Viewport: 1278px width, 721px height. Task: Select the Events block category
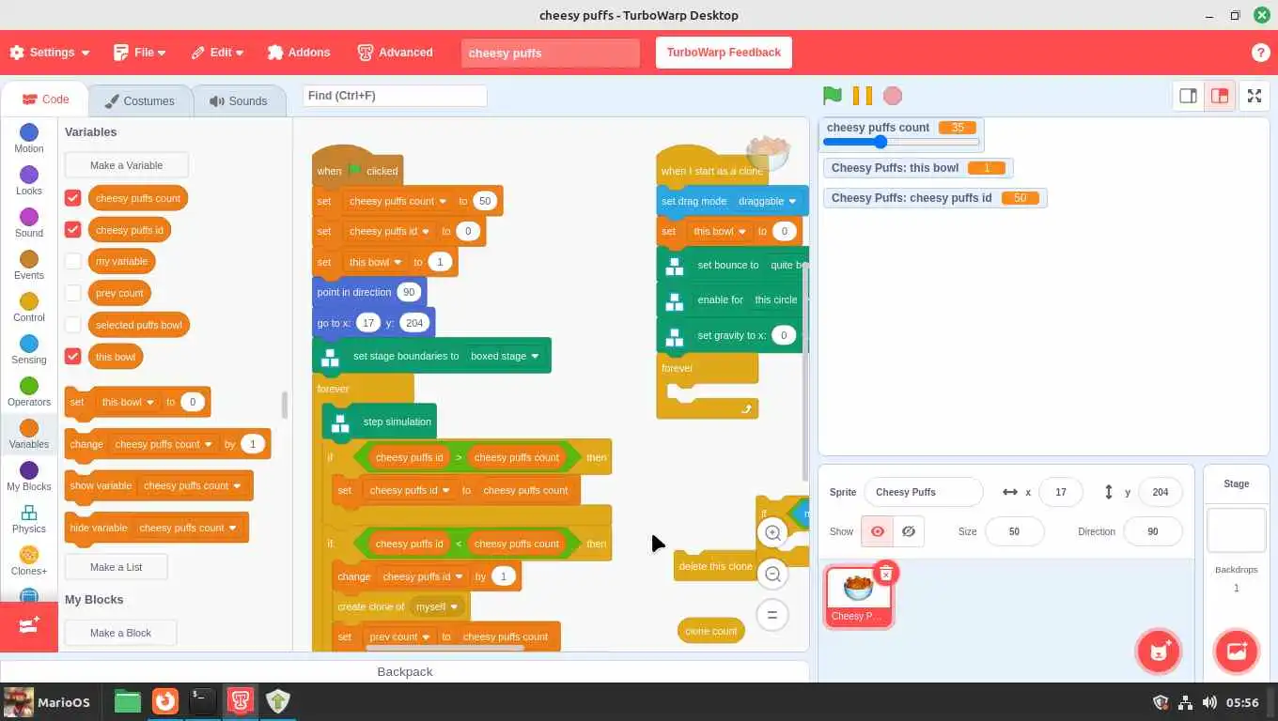pos(29,265)
